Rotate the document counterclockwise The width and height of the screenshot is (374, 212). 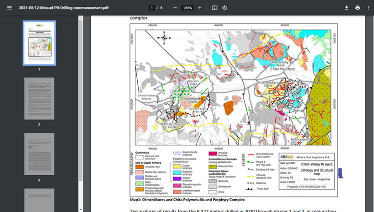tap(224, 8)
